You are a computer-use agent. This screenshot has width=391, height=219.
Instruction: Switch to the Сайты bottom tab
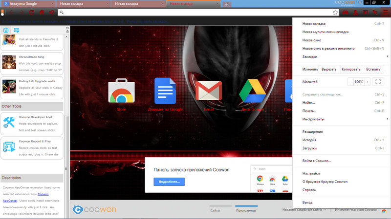[215, 210]
